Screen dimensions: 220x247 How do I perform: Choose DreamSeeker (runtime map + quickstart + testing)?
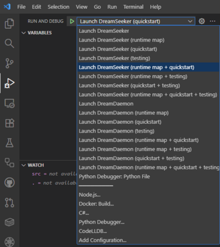coord(148,95)
